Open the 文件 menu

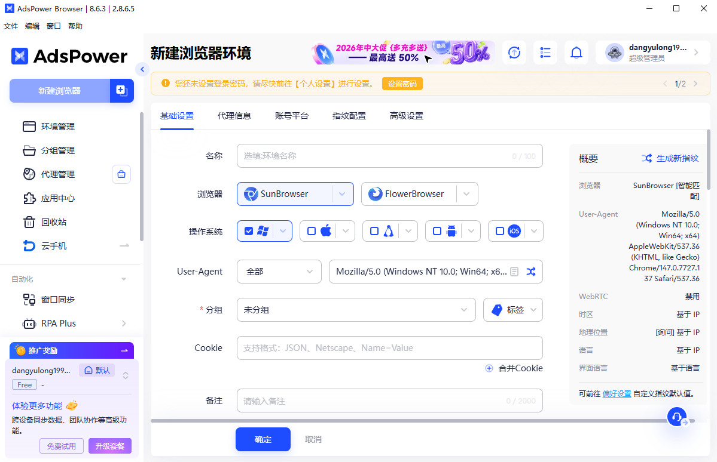pos(11,26)
